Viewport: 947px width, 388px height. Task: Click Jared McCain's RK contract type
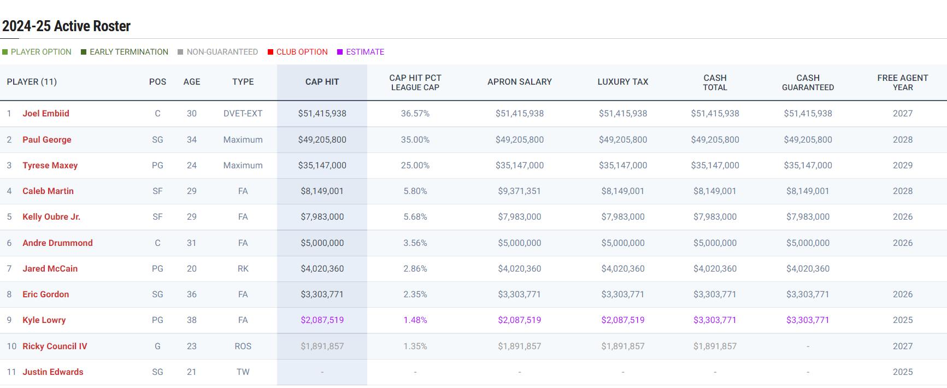(x=243, y=268)
